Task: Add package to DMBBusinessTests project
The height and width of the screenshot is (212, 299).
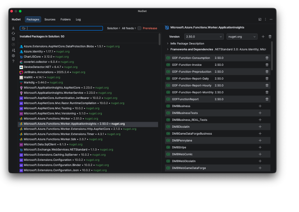Action: coord(260,113)
